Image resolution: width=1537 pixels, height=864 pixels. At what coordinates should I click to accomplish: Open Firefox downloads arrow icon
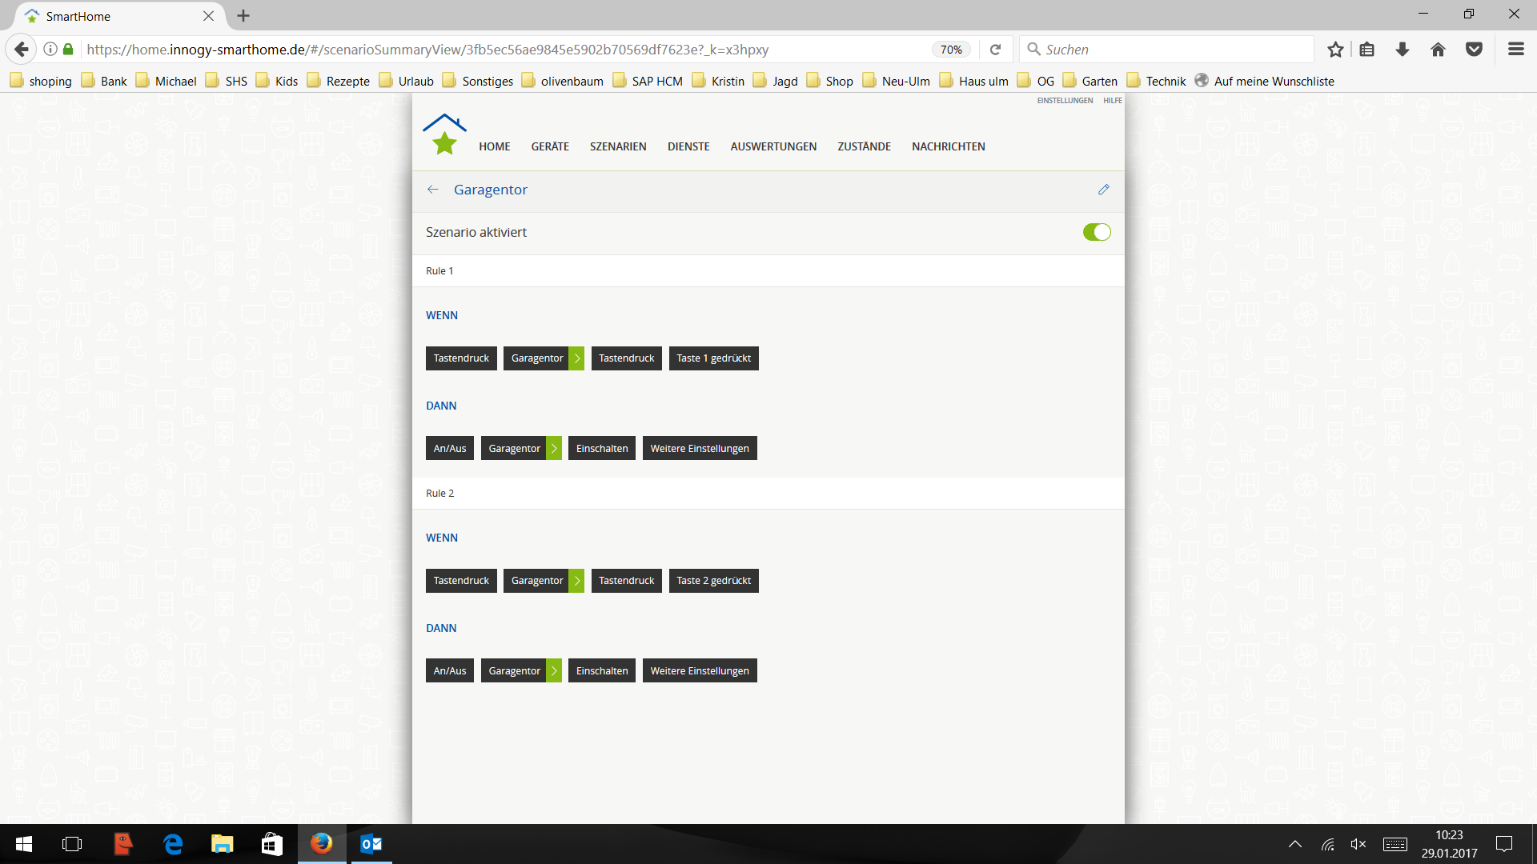click(1403, 50)
